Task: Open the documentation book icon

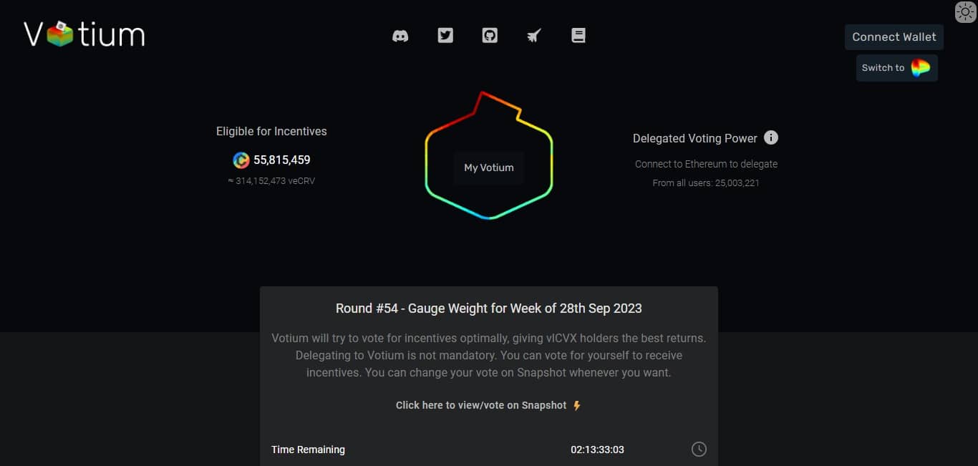Action: [x=578, y=35]
